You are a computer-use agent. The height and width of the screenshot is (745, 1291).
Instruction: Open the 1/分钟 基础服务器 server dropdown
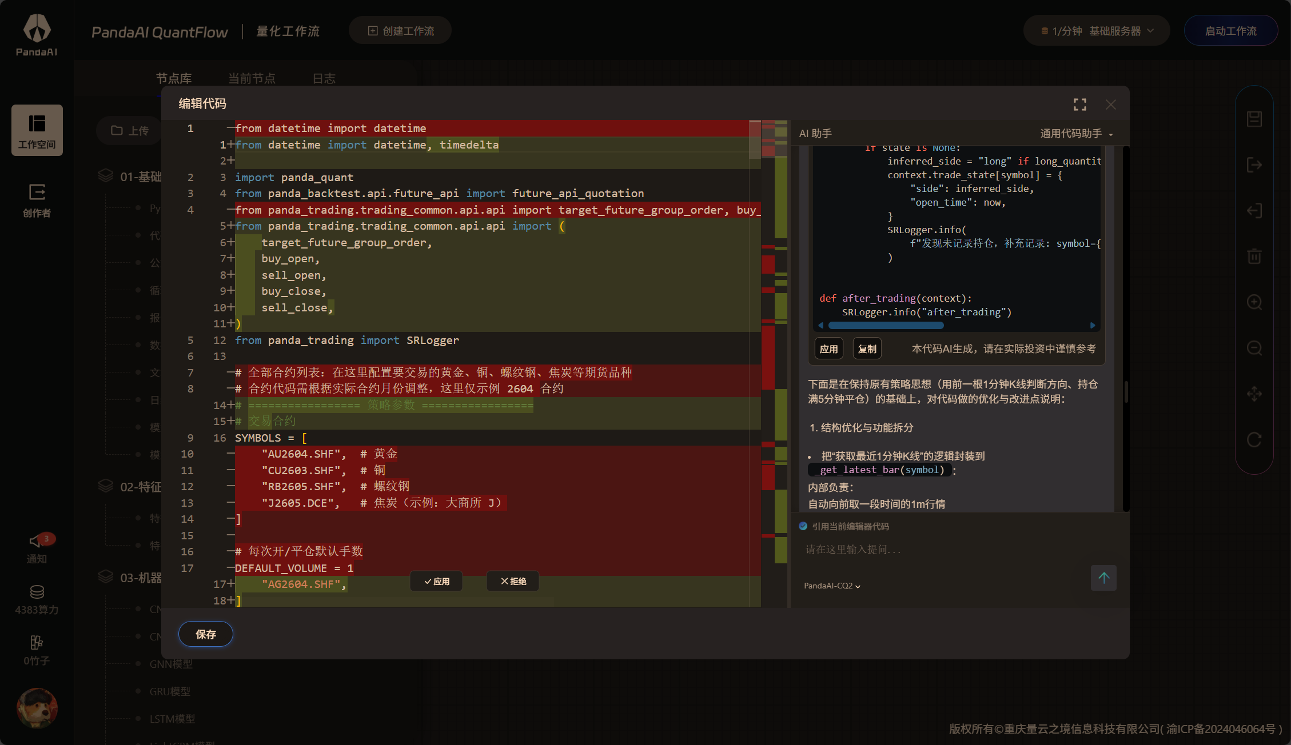[1097, 31]
